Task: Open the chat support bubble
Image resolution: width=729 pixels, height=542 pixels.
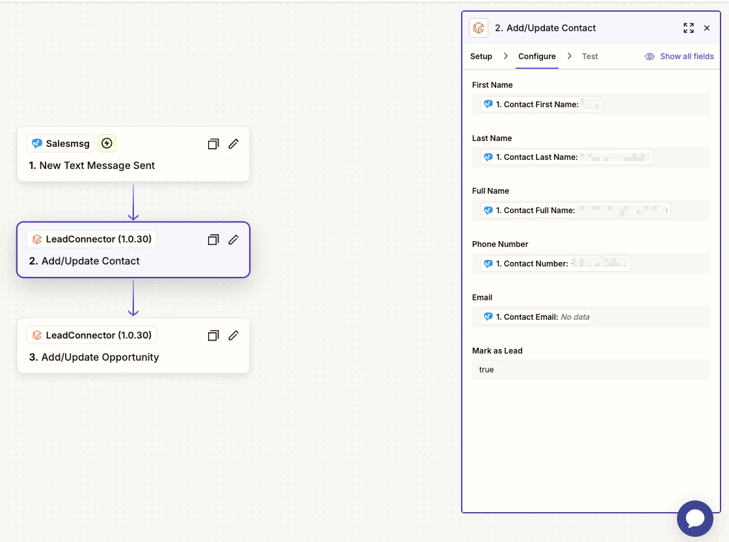Action: (695, 519)
